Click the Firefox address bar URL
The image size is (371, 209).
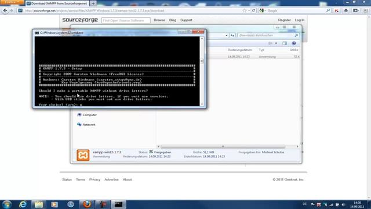click(94, 10)
